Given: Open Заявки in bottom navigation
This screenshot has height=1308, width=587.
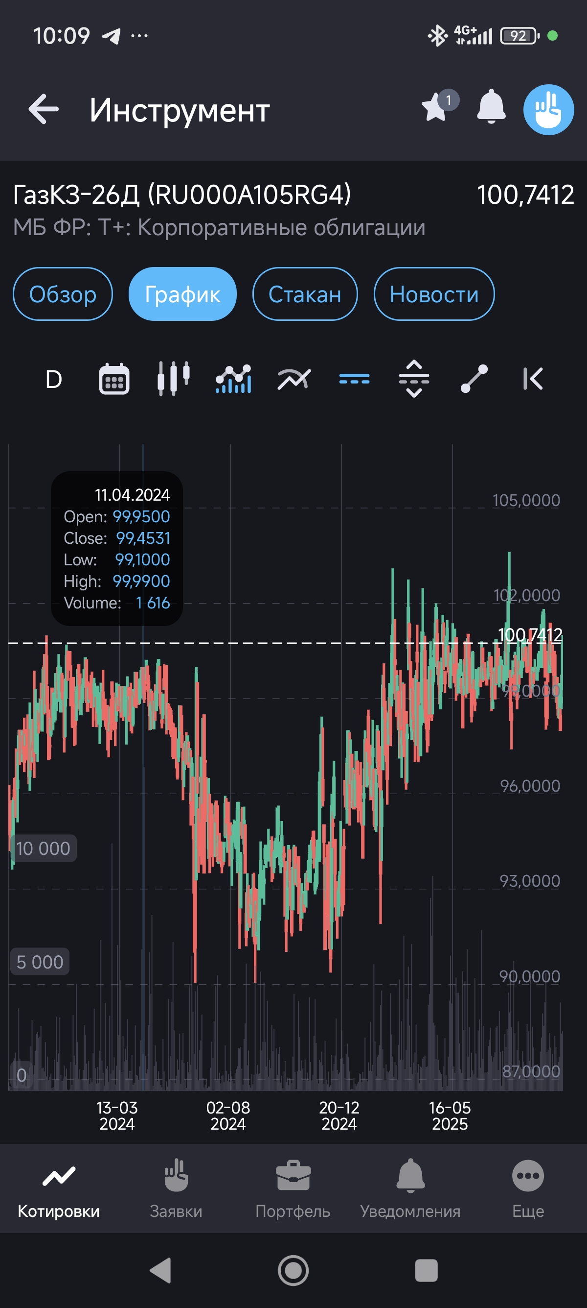Looking at the screenshot, I should tap(176, 1188).
